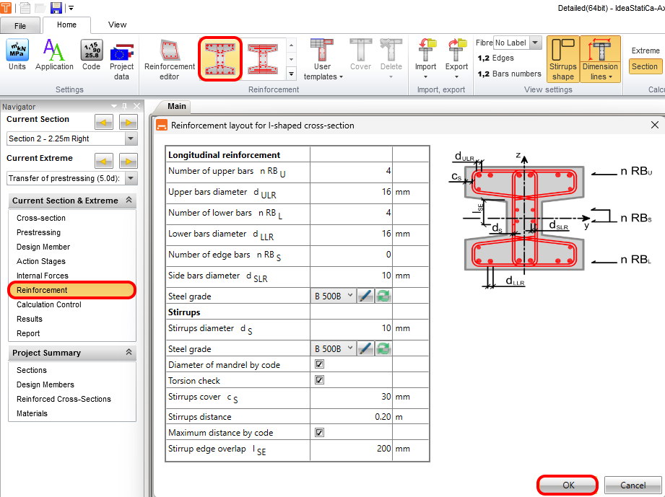Toggle Maximum distance by code checkbox
Viewport: 665px width, 497px height.
pos(319,433)
